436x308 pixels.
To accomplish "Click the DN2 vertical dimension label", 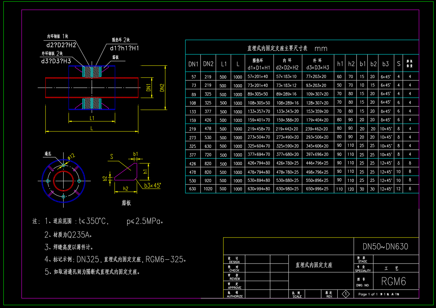I will pos(162,88).
